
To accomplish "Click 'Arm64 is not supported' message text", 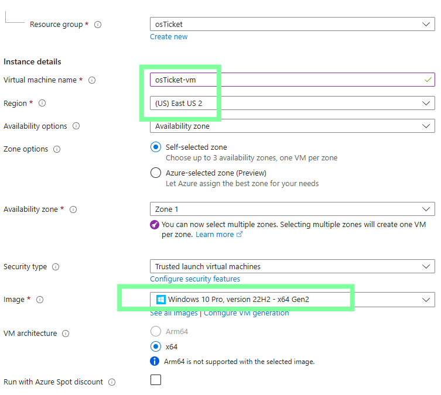I will point(239,362).
